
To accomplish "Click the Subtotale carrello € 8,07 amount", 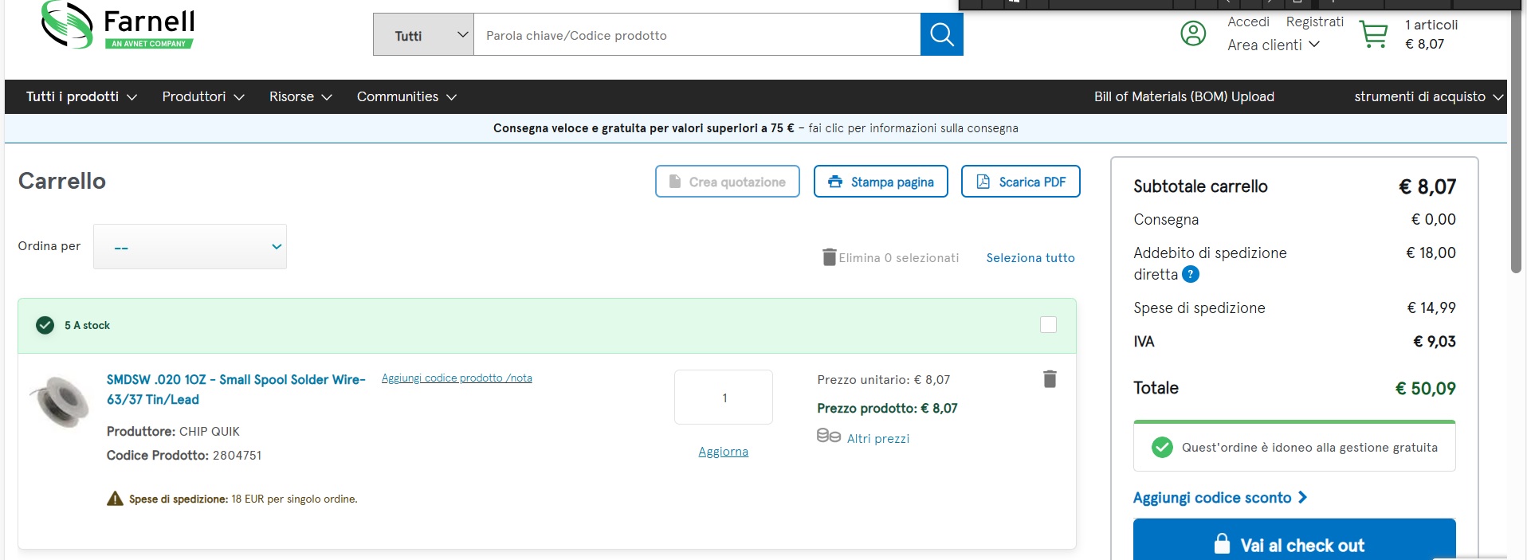I will tap(1427, 187).
